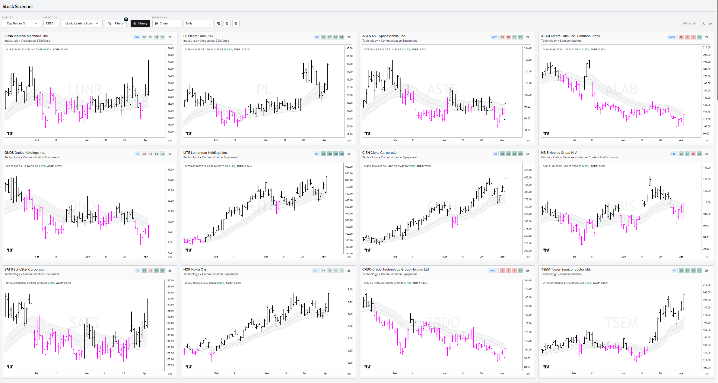Change the DESC sort direction selector
718x383 pixels.
[x=51, y=24]
